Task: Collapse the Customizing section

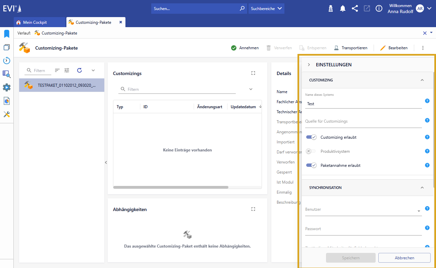Action: (422, 80)
